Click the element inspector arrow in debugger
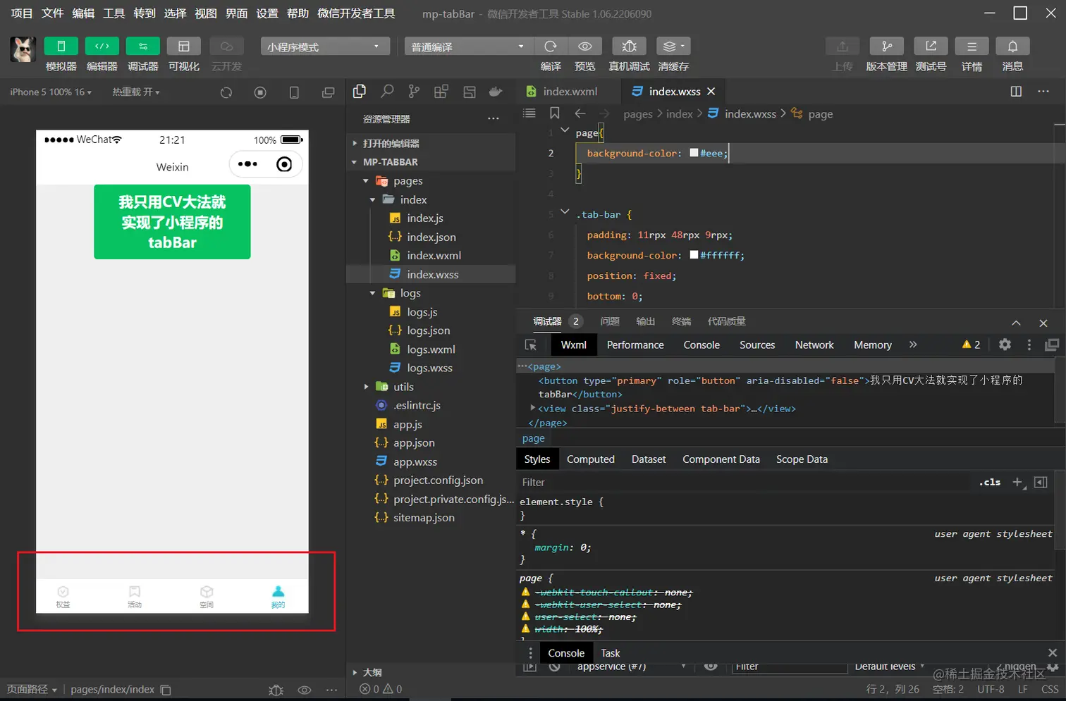Screen dimensions: 1066x701 pyautogui.click(x=531, y=345)
